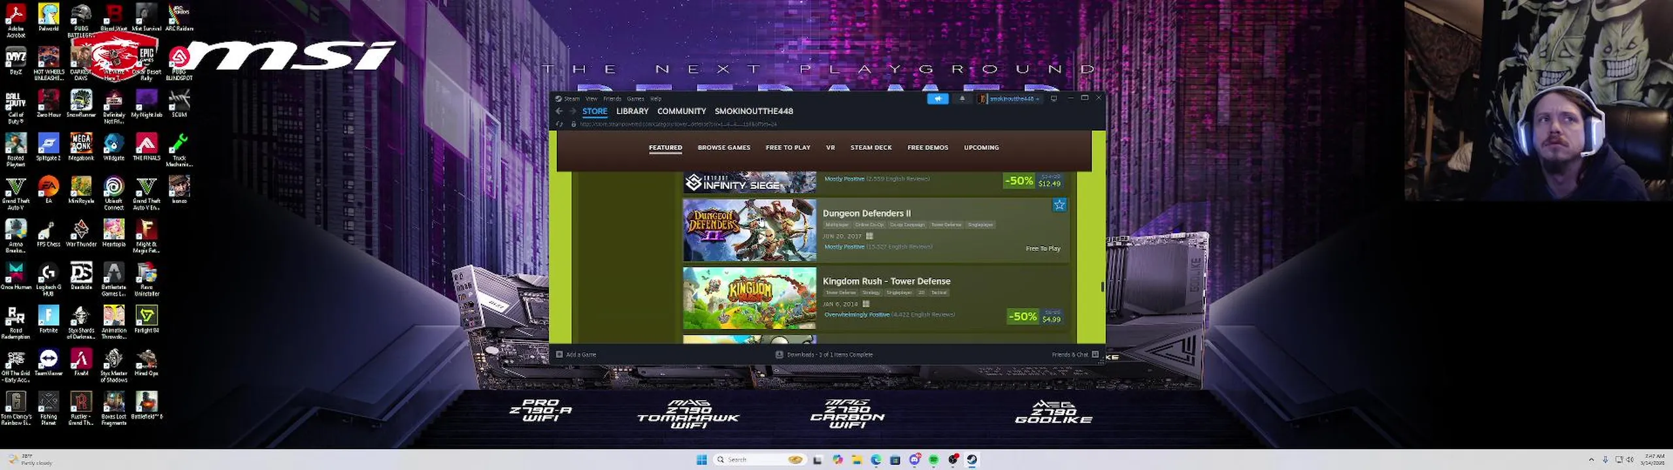Open the Kingdom Rush - Tower Defense title
1673x470 pixels.
point(886,281)
